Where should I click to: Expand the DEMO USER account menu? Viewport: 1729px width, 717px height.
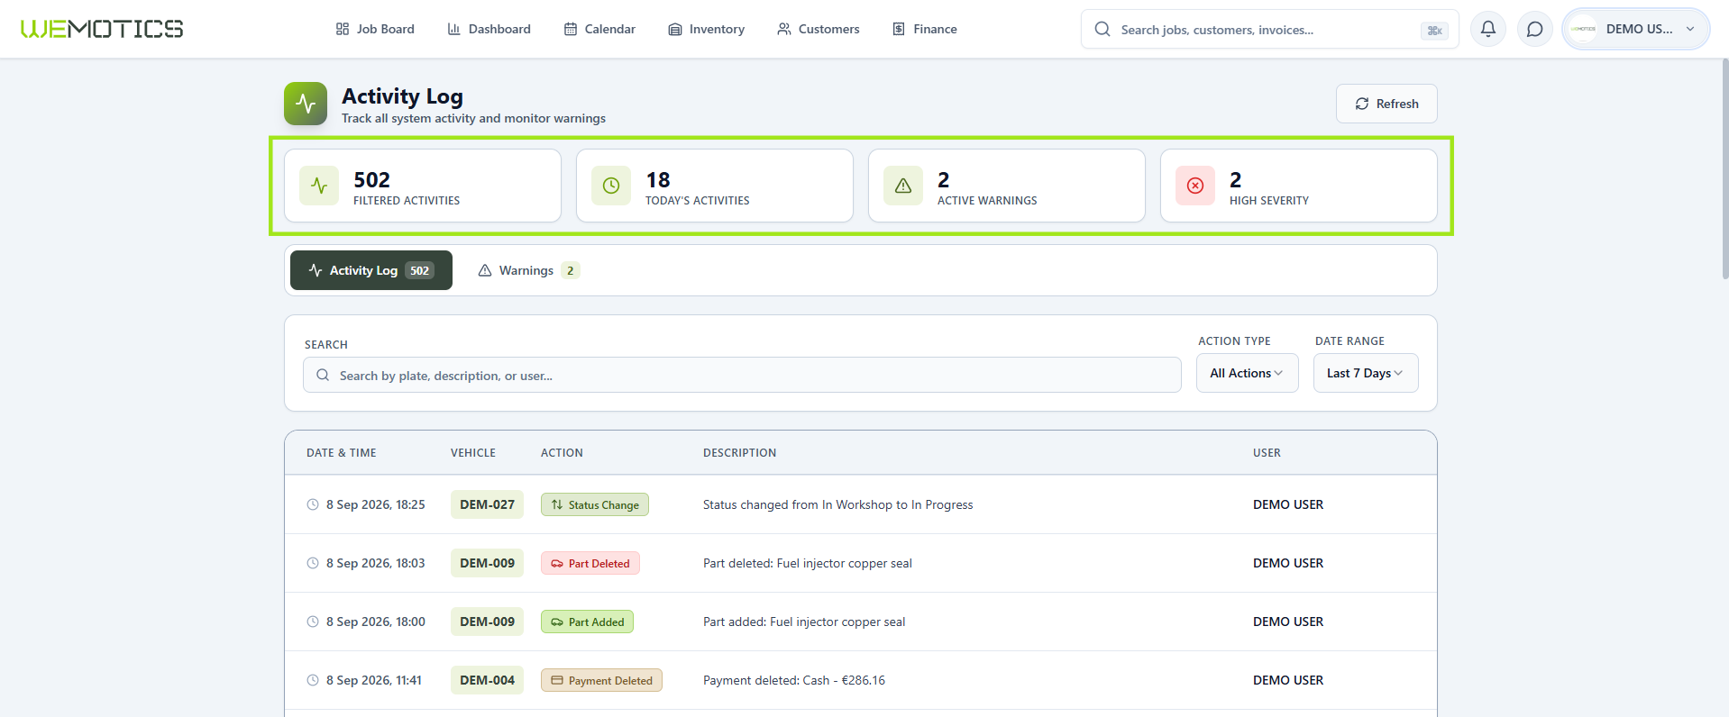click(x=1636, y=29)
